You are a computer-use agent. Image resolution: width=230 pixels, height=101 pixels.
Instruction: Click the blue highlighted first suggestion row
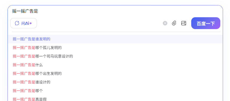(115, 39)
